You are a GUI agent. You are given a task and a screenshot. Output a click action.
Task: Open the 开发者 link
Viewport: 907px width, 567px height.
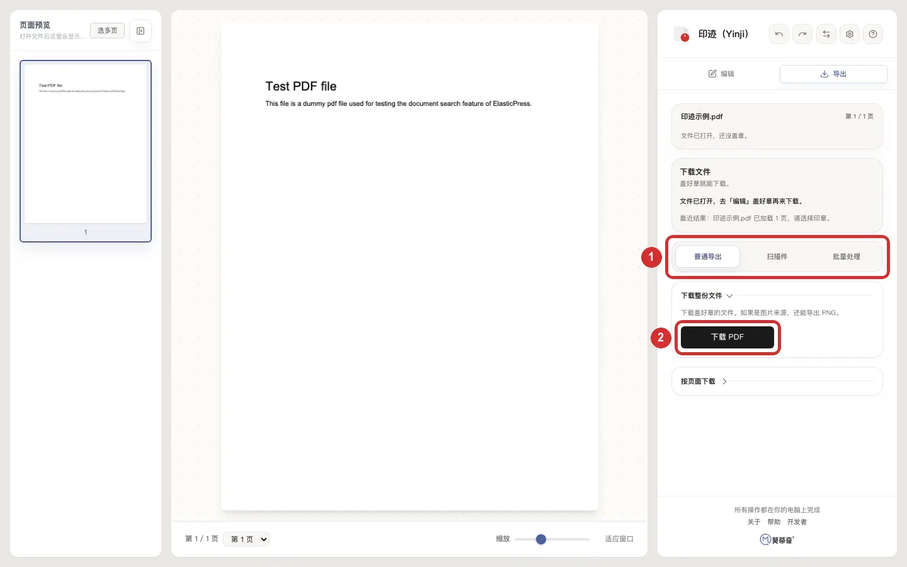(x=797, y=522)
